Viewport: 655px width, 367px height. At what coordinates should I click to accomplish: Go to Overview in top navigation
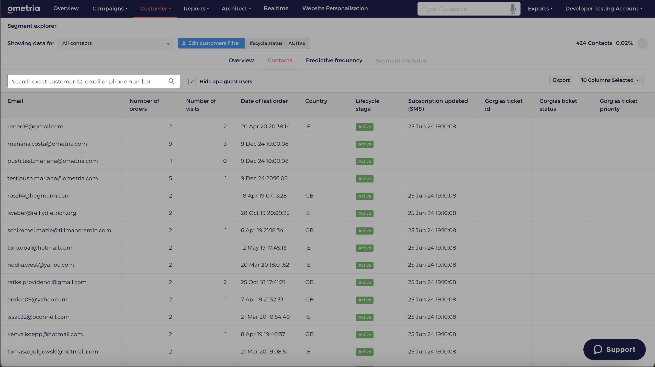(66, 8)
